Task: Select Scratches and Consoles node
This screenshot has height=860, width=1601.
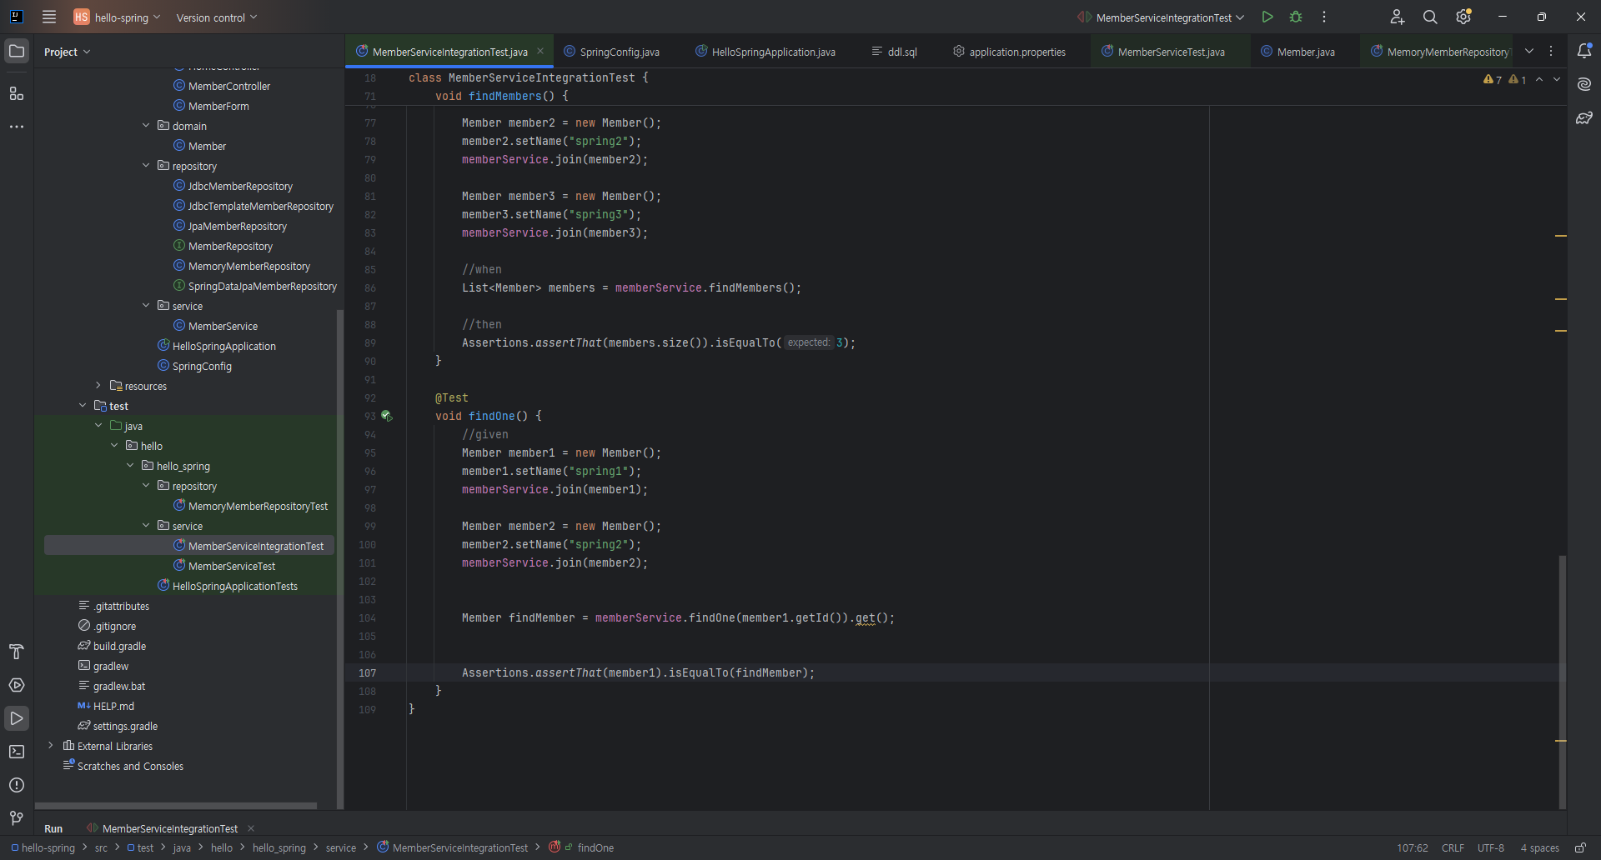Action: pos(130,766)
